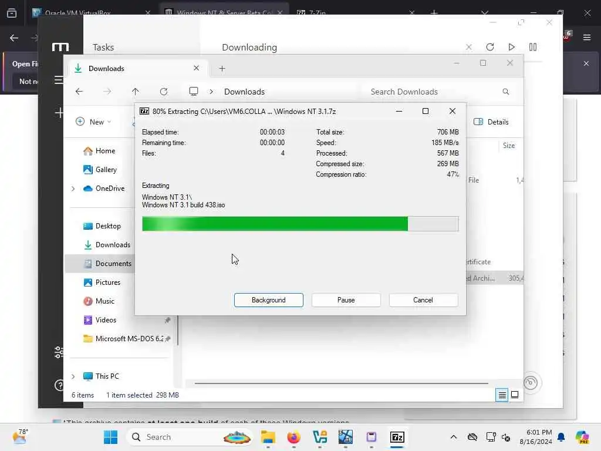Open the Microsoft MS-DOS 6.2 pinned folder

[x=123, y=339]
